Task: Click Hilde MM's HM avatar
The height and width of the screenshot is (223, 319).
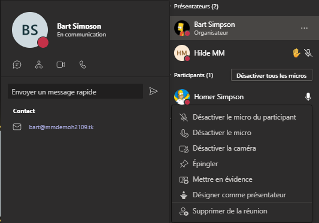Action: (182, 53)
